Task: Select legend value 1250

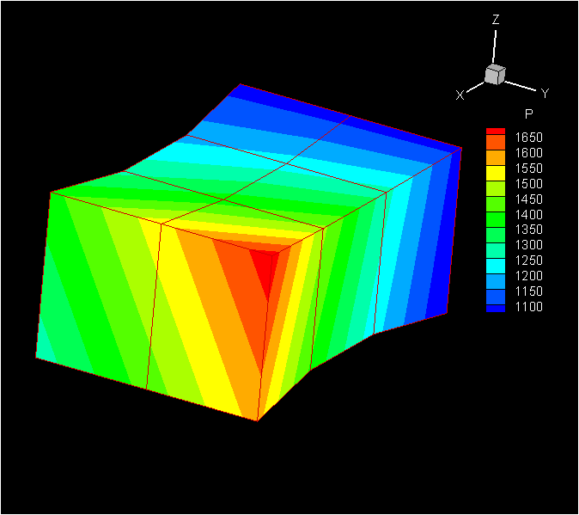Action: [x=529, y=261]
